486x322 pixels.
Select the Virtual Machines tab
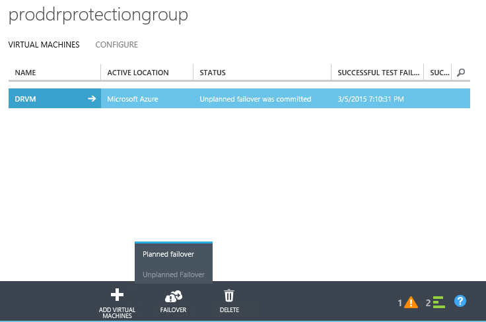[x=44, y=45]
